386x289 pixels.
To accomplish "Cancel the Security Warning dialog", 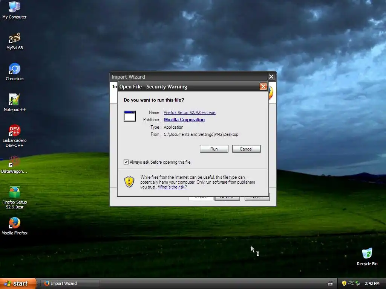I will (x=246, y=149).
